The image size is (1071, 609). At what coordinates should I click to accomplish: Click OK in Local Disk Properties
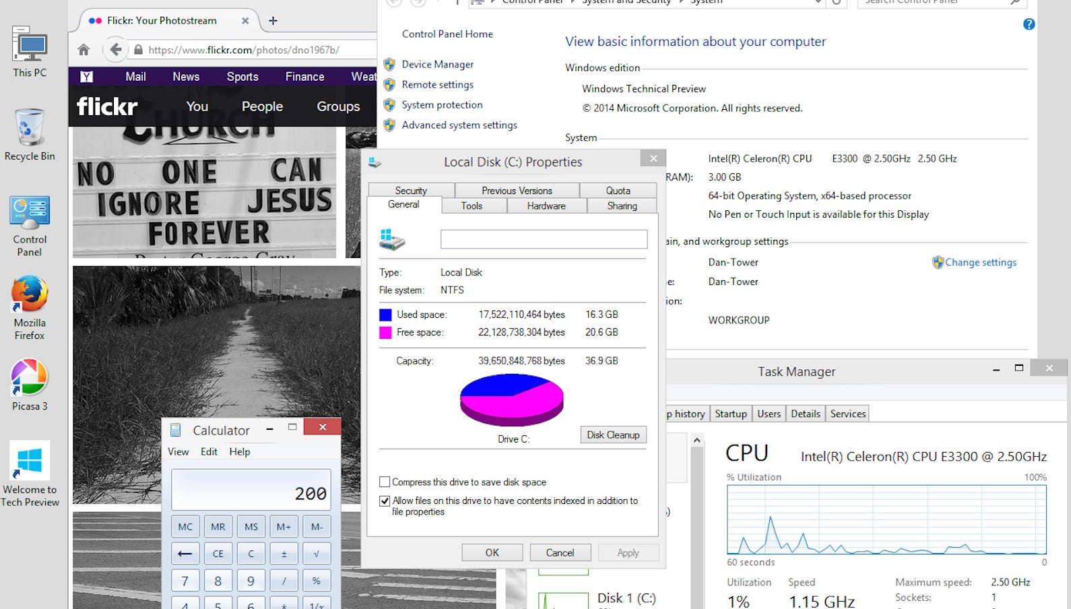(x=492, y=552)
